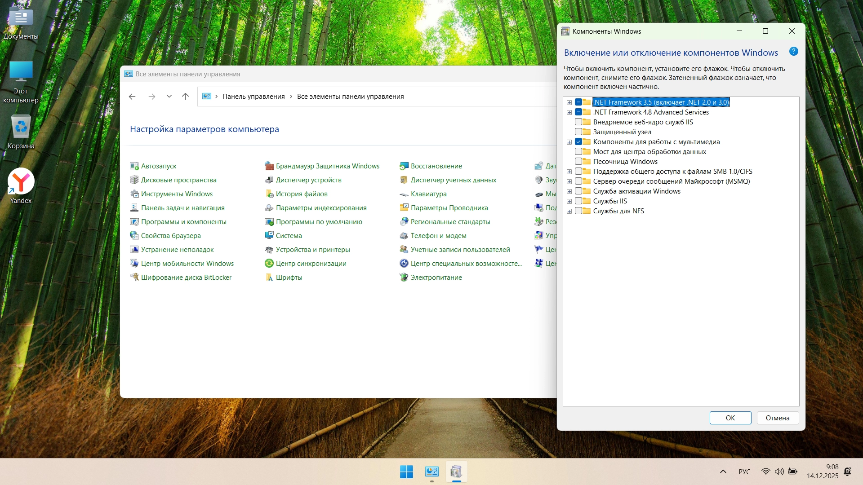Click the blue help question mark icon
The height and width of the screenshot is (485, 863).
coord(793,52)
